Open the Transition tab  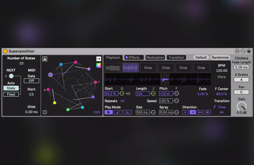click(176, 58)
